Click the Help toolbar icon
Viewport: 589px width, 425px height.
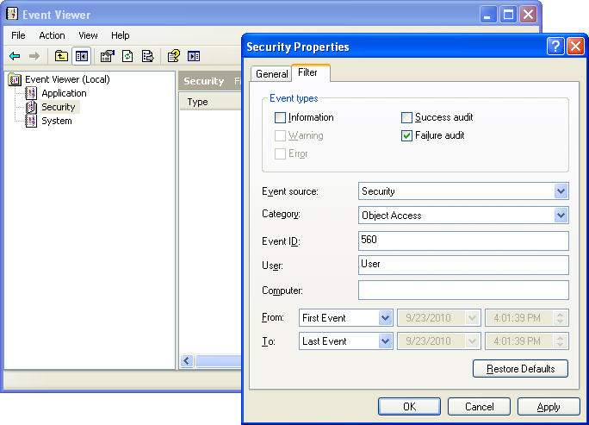click(174, 56)
